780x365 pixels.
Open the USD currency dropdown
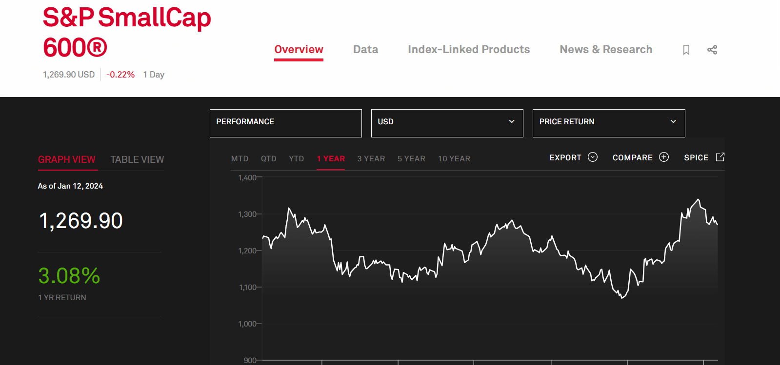point(447,123)
